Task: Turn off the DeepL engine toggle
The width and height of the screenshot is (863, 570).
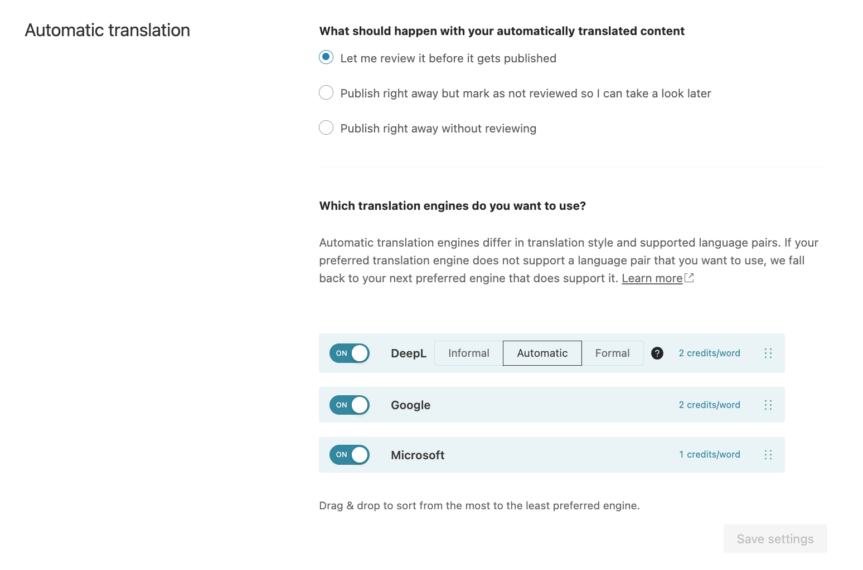Action: tap(350, 353)
